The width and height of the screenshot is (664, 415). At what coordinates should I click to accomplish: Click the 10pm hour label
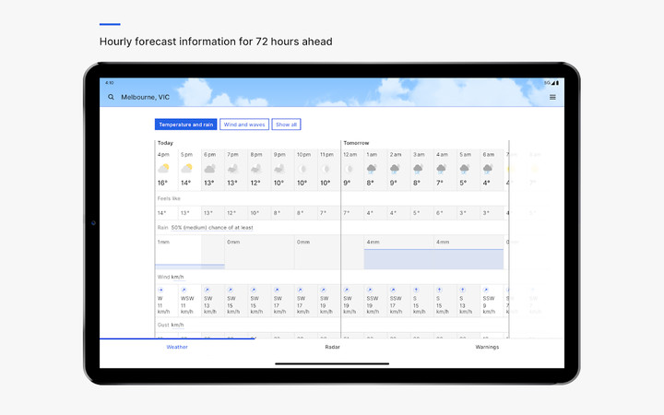303,155
